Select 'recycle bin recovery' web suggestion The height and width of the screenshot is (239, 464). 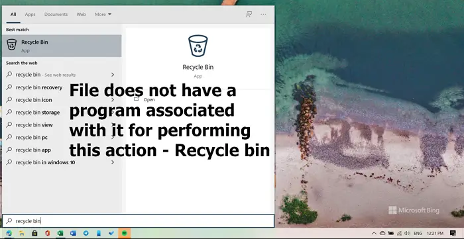pos(62,87)
